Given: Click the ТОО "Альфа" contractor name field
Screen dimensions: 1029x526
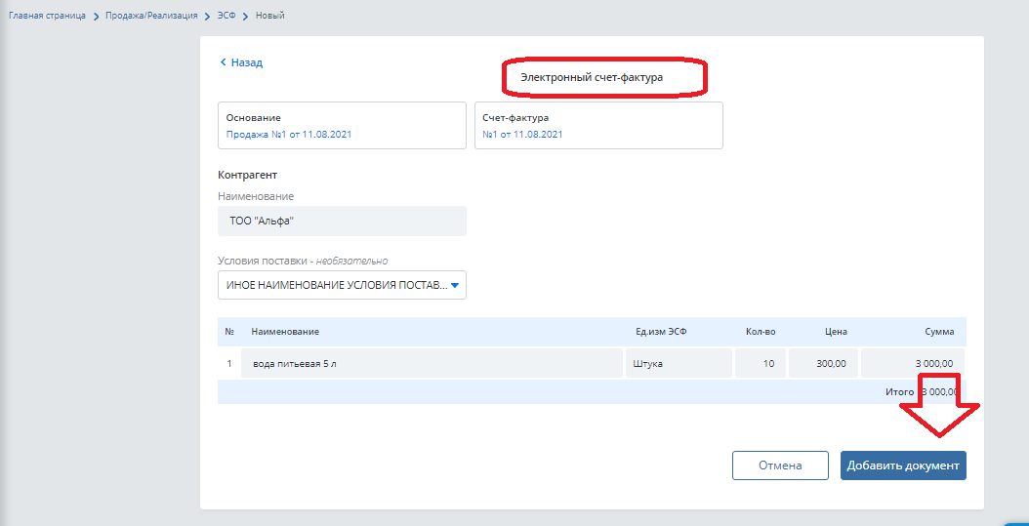Looking at the screenshot, I should tap(342, 222).
